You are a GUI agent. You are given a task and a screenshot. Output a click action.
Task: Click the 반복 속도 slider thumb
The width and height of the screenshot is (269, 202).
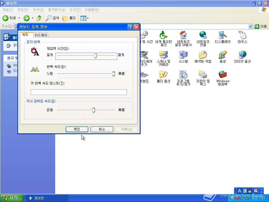[x=113, y=74]
